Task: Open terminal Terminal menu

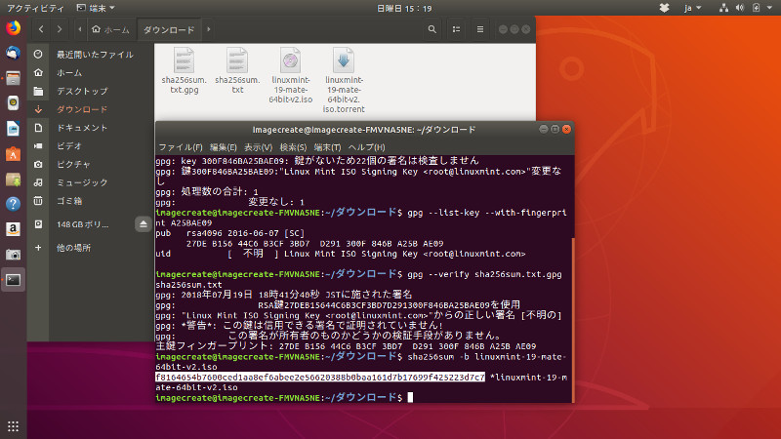Action: (x=327, y=147)
